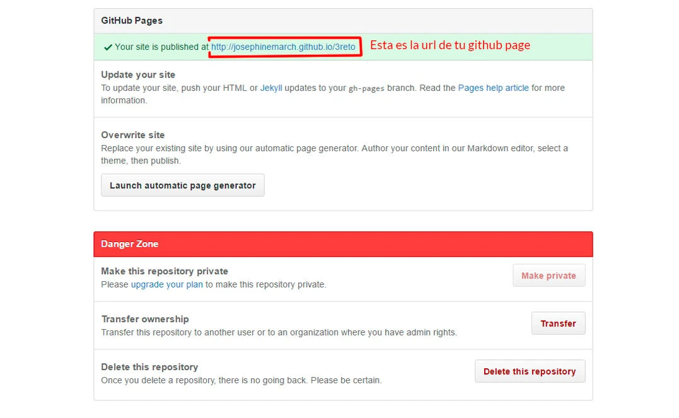Open the Pages help article link
Viewport: 679px width, 418px height.
pyautogui.click(x=493, y=88)
